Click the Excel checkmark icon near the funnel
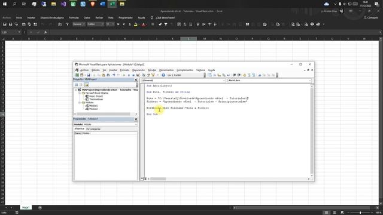Screen dimensions: 383x215 (160, 24)
